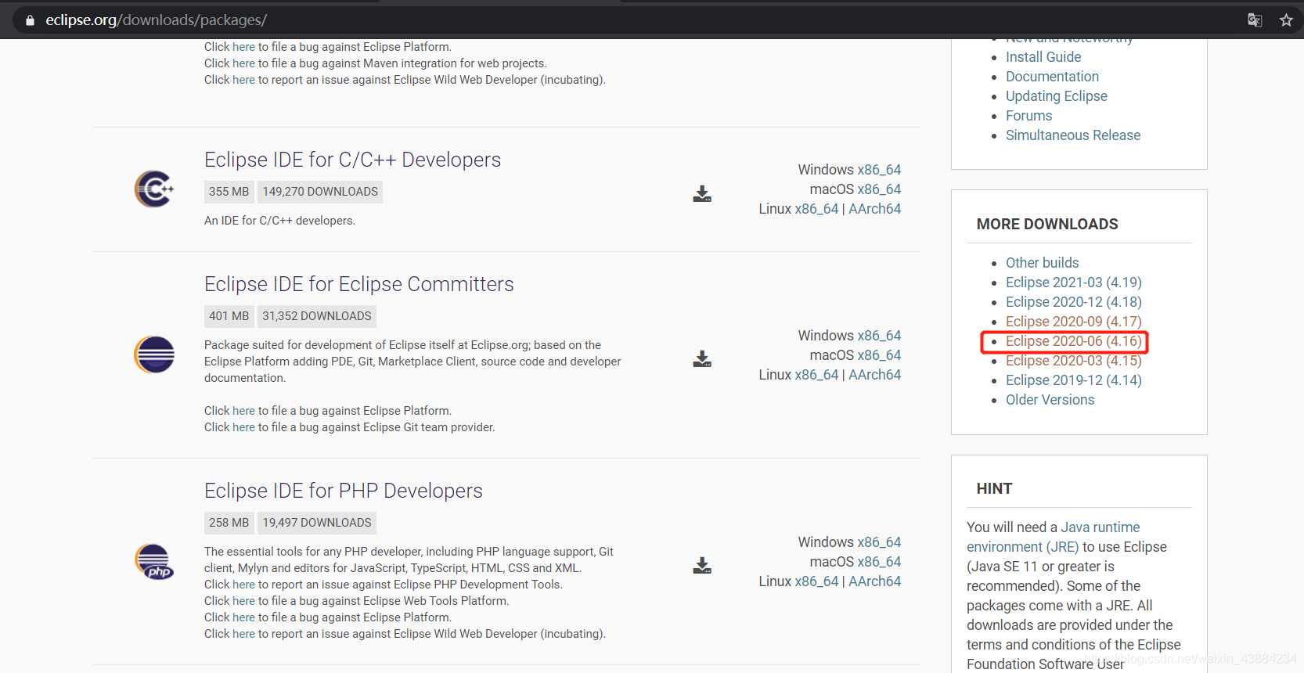Download C/C++ package for macOS x86_64

(879, 189)
